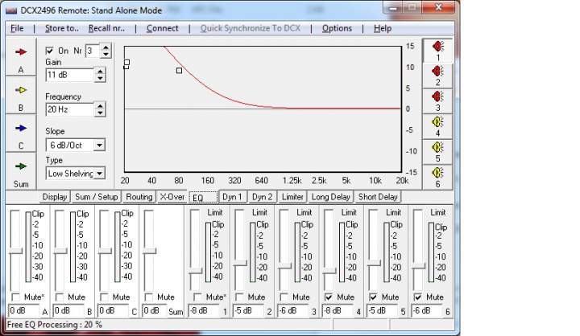Select output 2 speaker icon

coord(438,72)
